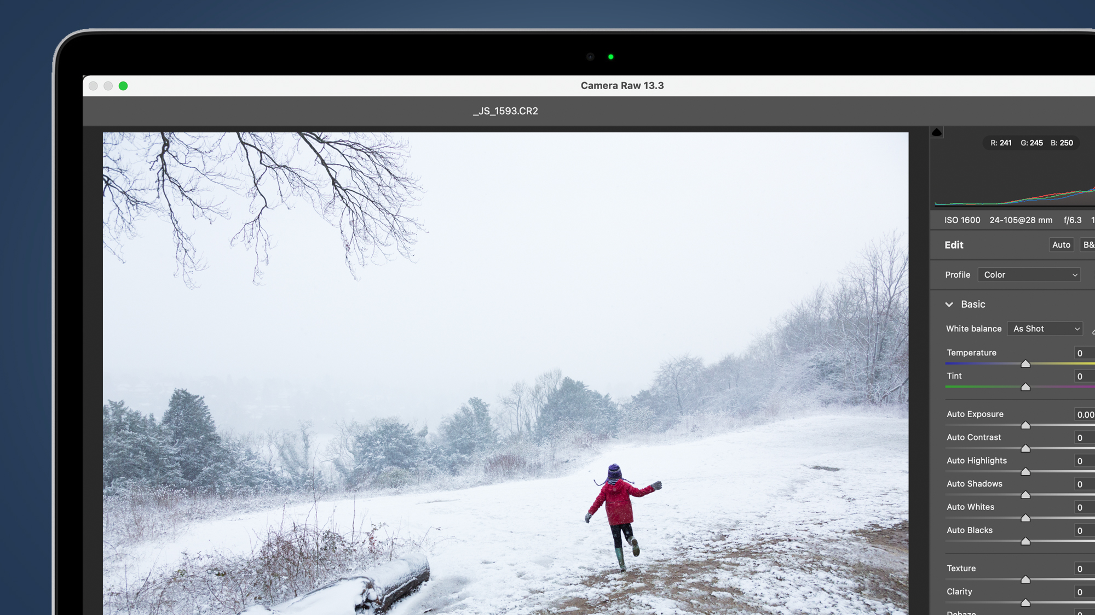Open the White Balance dropdown
Screen dimensions: 1095x615
(x=1044, y=328)
